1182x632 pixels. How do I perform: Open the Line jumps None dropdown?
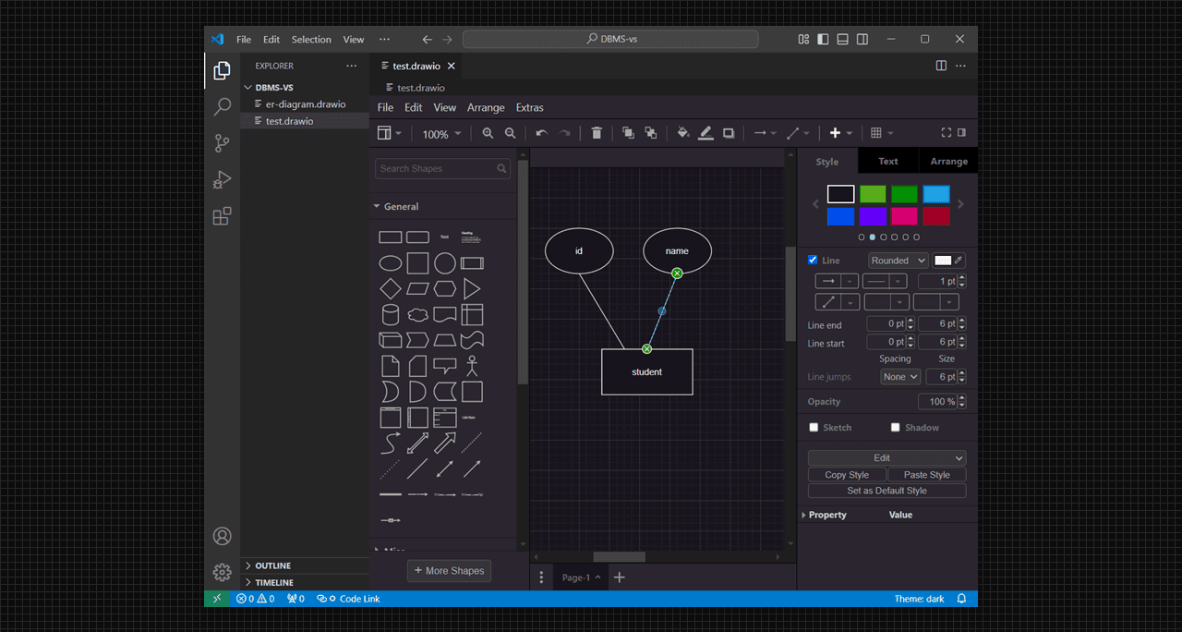coord(900,377)
